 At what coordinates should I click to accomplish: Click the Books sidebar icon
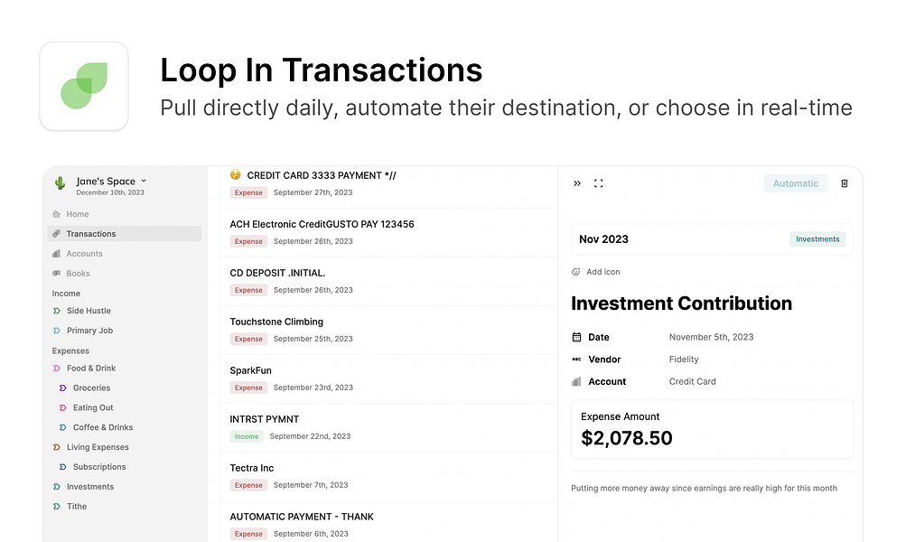[57, 274]
